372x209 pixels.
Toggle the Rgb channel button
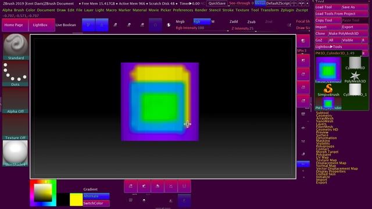coord(202,21)
